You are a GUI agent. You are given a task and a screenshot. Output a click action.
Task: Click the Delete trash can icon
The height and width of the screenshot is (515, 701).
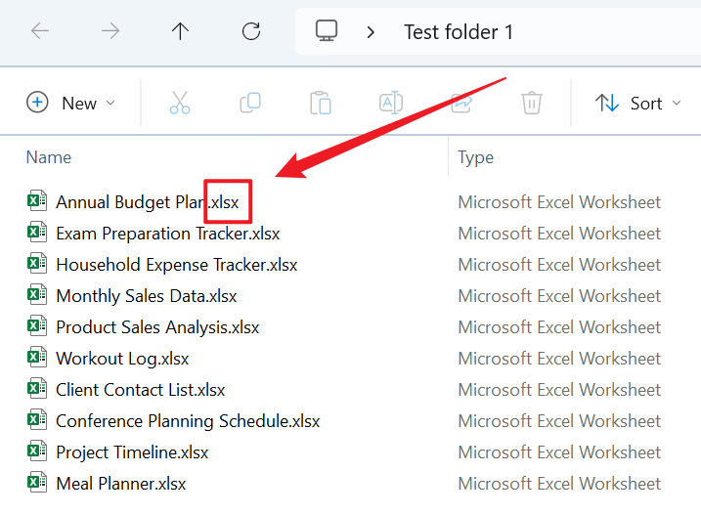pos(532,103)
